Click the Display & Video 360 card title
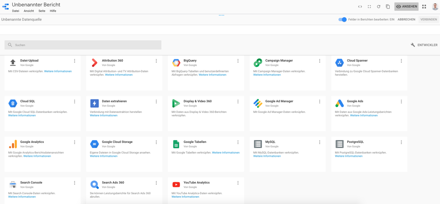Screen dimensions: 440x204 198,101
